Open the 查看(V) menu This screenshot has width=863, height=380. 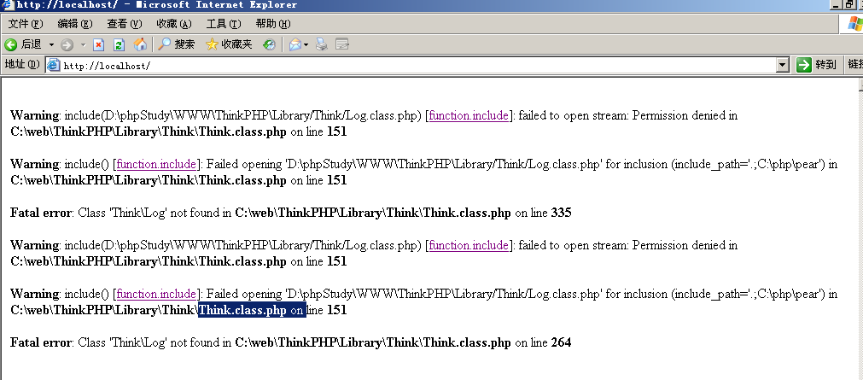pyautogui.click(x=125, y=24)
